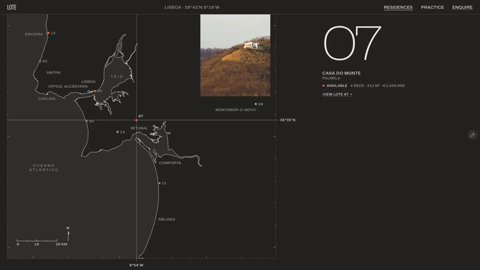Click the Alcântara office diamond marker

tap(89, 91)
